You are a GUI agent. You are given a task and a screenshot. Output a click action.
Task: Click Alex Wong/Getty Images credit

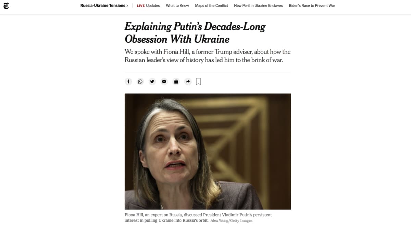tap(232, 221)
